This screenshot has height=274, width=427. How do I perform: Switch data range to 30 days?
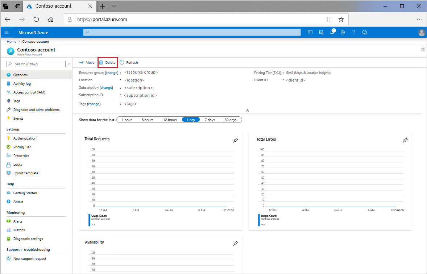pyautogui.click(x=230, y=119)
